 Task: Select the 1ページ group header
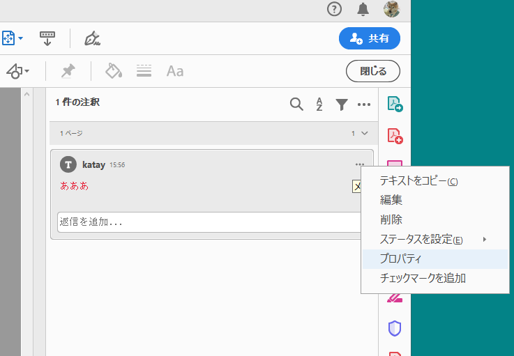(x=213, y=133)
